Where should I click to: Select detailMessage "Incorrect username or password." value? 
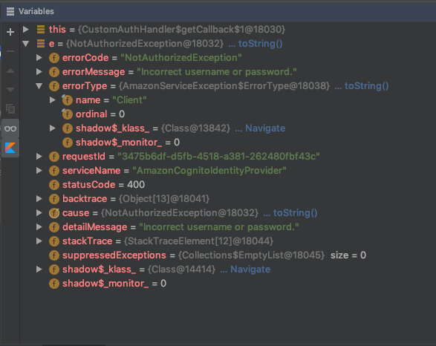pyautogui.click(x=219, y=227)
